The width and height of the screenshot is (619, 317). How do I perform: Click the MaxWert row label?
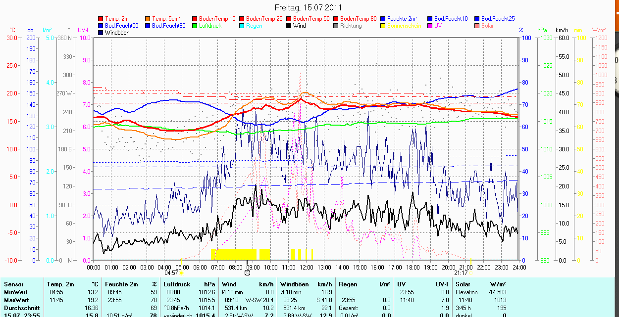coord(16,300)
